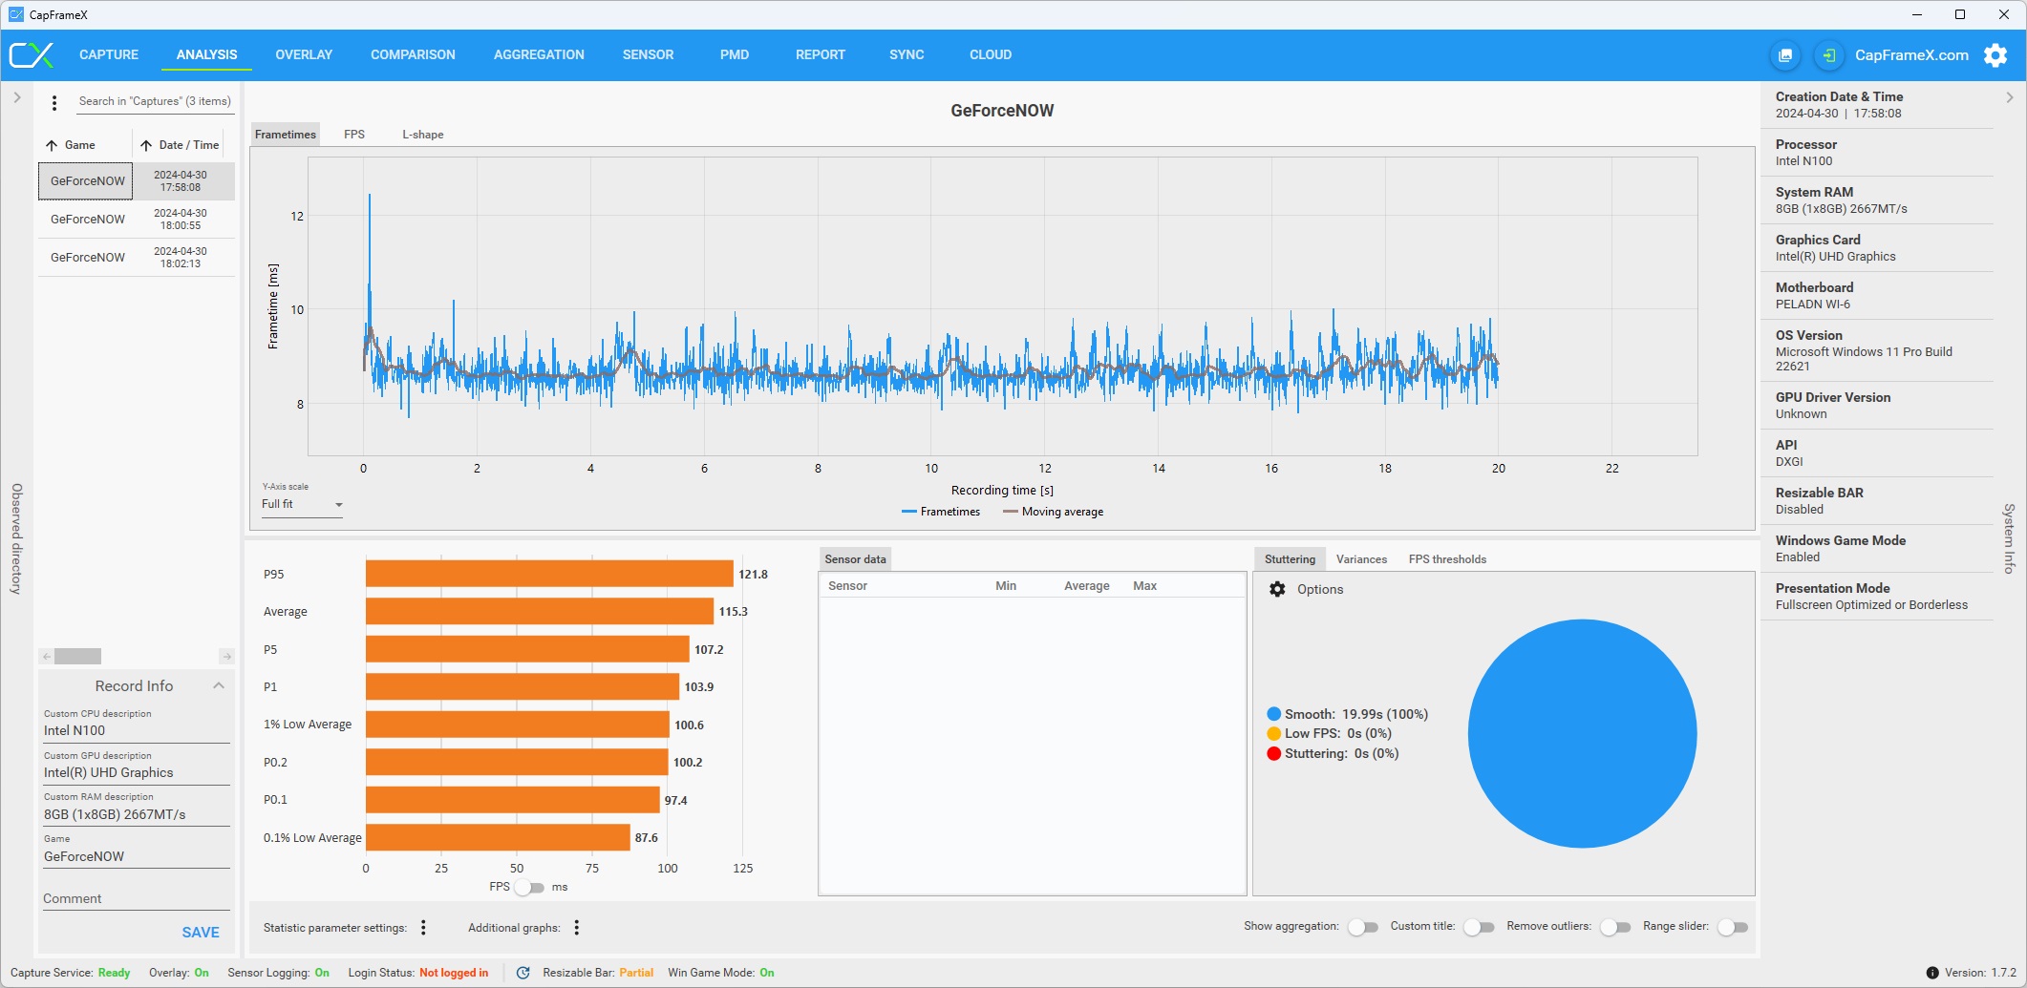Switch to the SYNC tab
Image resolution: width=2027 pixels, height=988 pixels.
907,55
